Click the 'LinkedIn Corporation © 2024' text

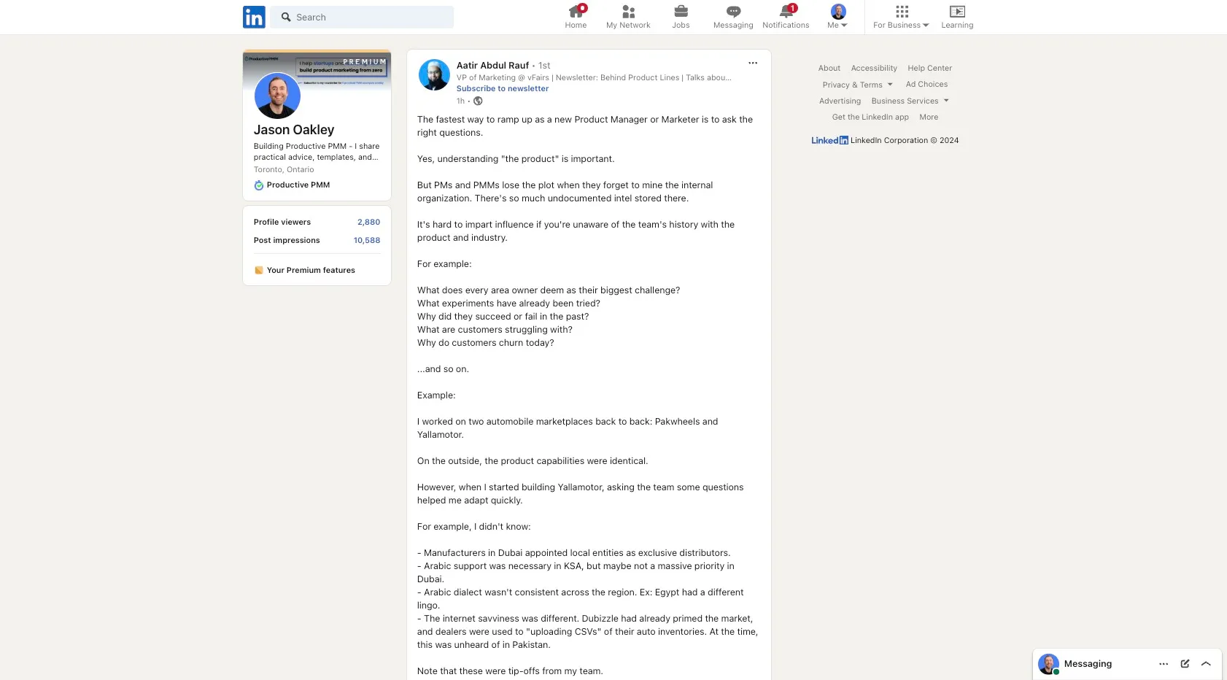click(905, 140)
